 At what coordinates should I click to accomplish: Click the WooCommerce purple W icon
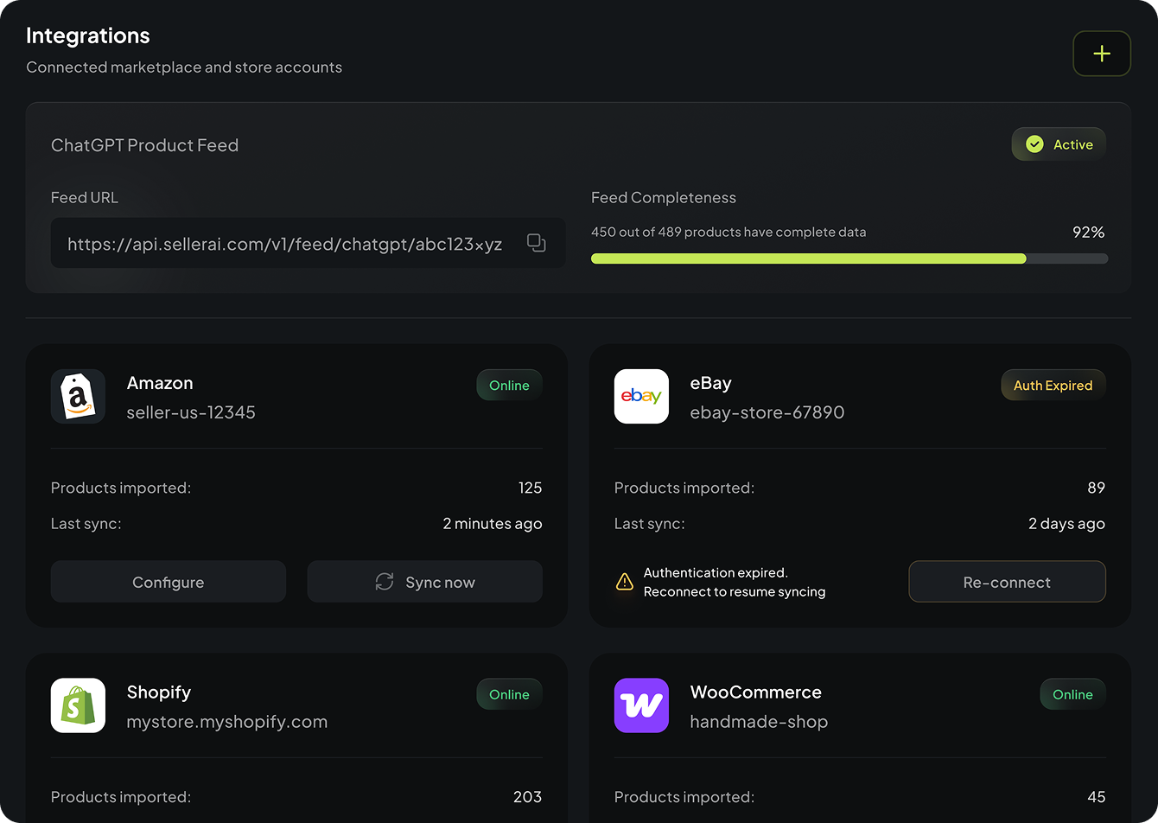tap(641, 705)
